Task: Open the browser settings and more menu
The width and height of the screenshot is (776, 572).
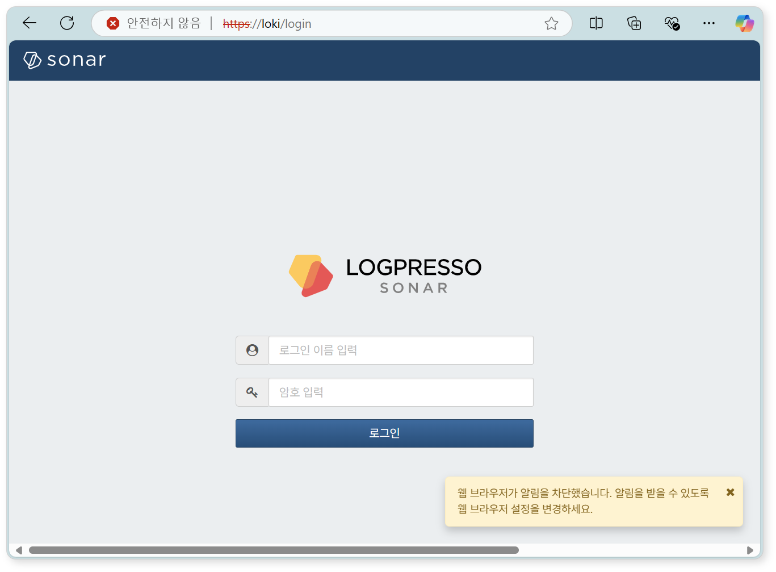Action: click(x=709, y=23)
